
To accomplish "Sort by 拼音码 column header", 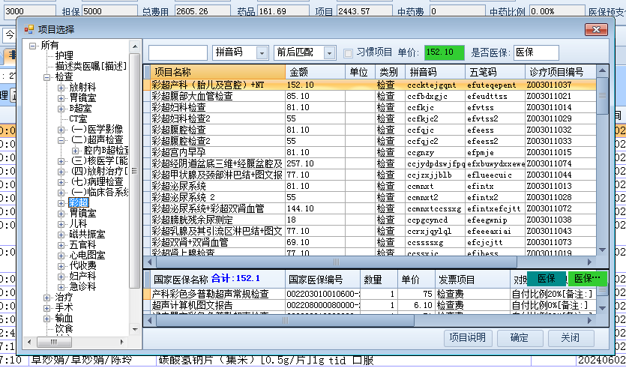I will (x=435, y=72).
